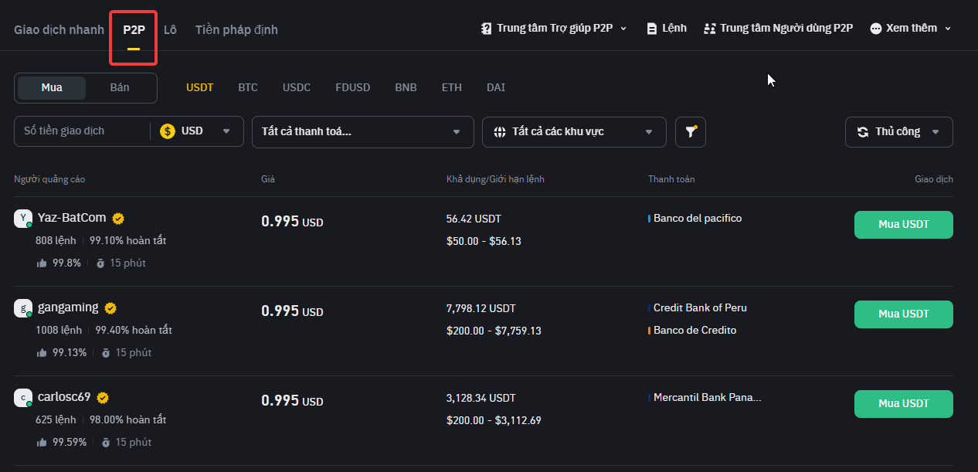The height and width of the screenshot is (472, 978).
Task: Click Yaz-BatCom verified badge icon
Action: (118, 218)
